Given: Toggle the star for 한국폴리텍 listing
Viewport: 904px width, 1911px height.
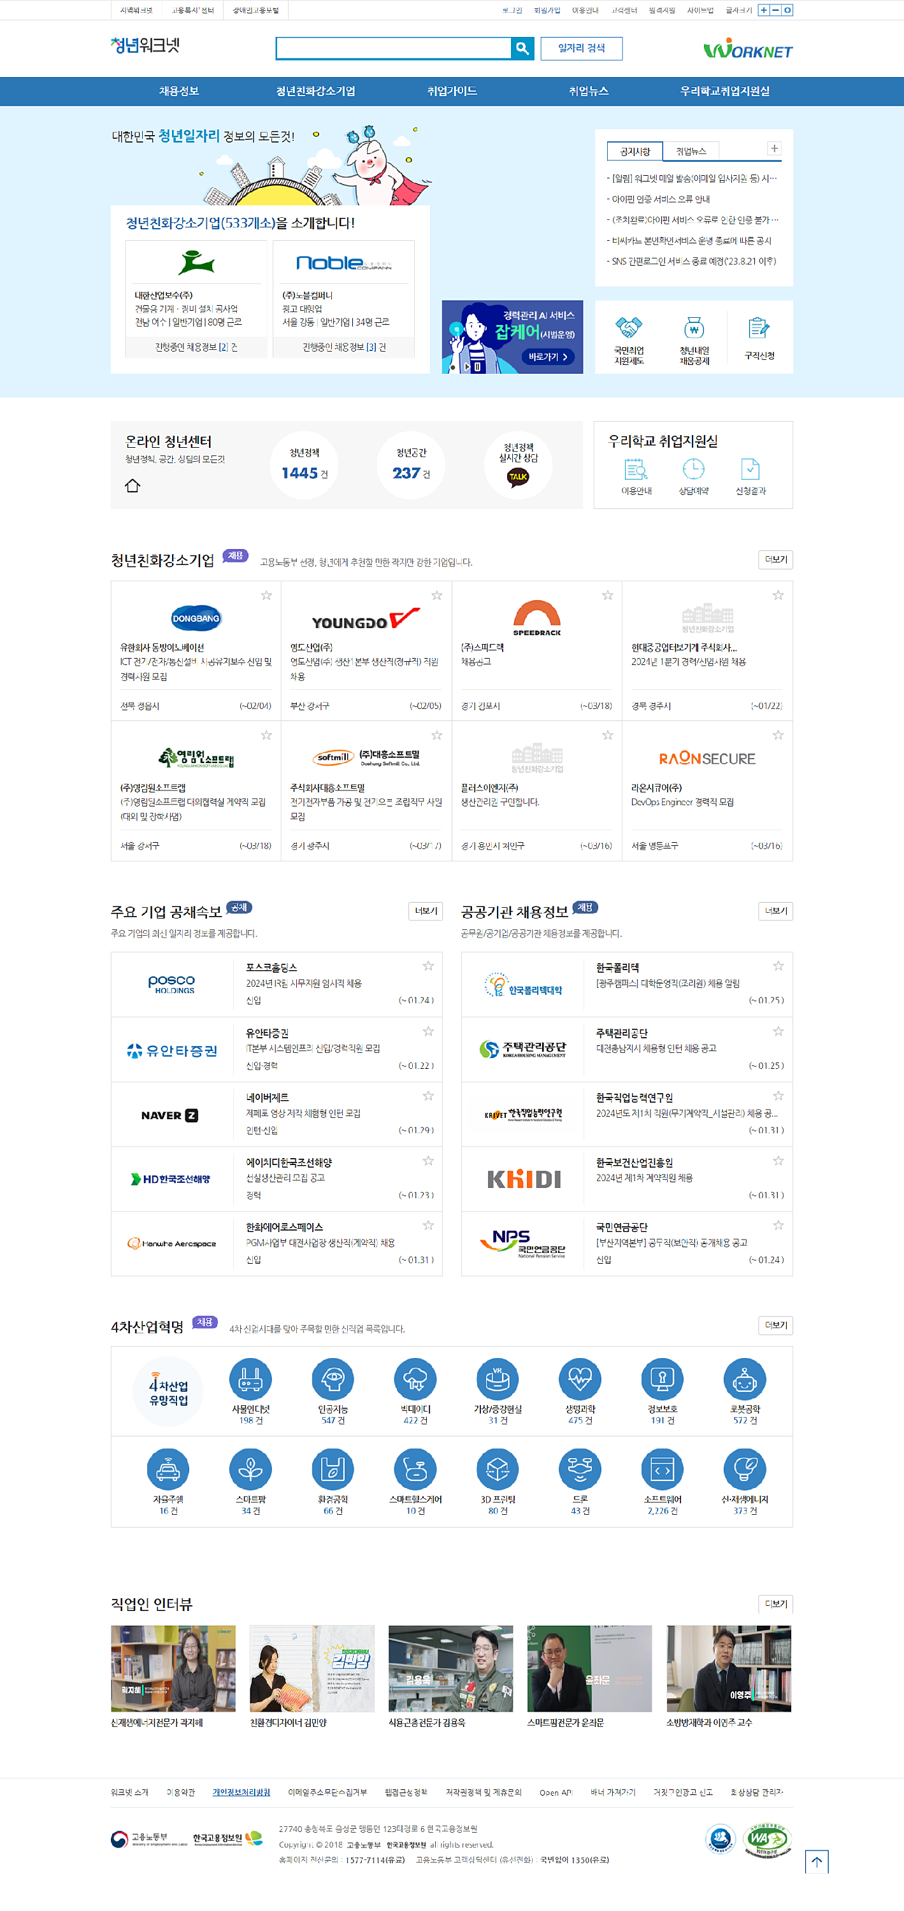Looking at the screenshot, I should [778, 965].
